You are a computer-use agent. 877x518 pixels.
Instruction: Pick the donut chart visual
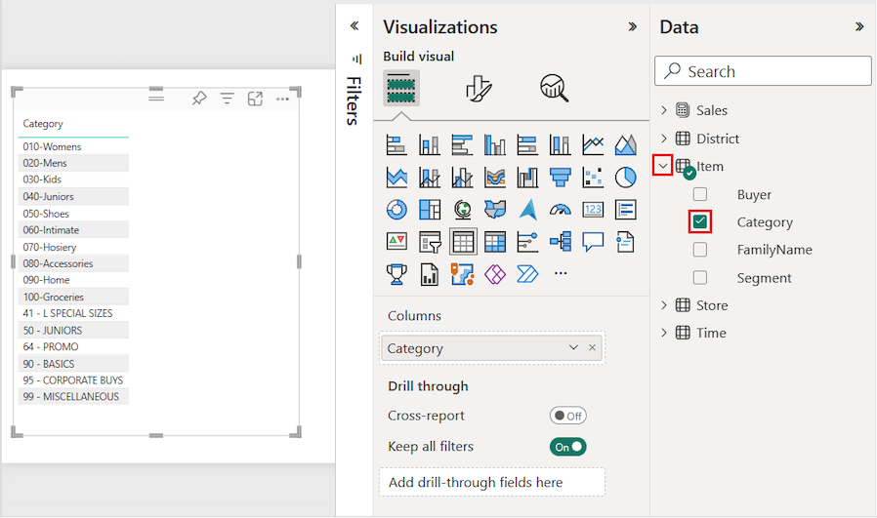[x=397, y=210]
